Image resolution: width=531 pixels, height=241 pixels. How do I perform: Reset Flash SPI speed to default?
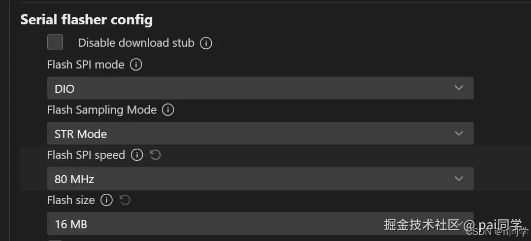[x=155, y=155]
